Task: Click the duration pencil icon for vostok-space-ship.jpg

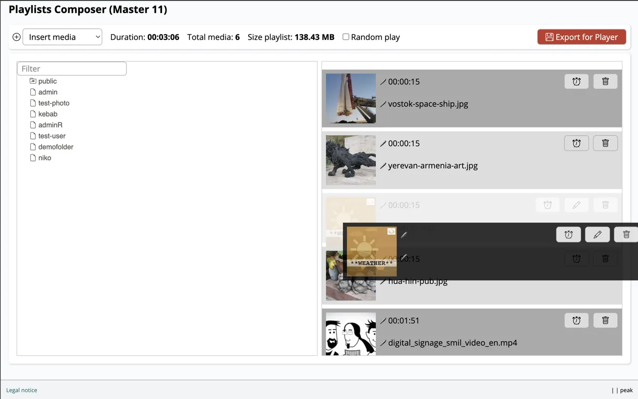Action: click(383, 82)
